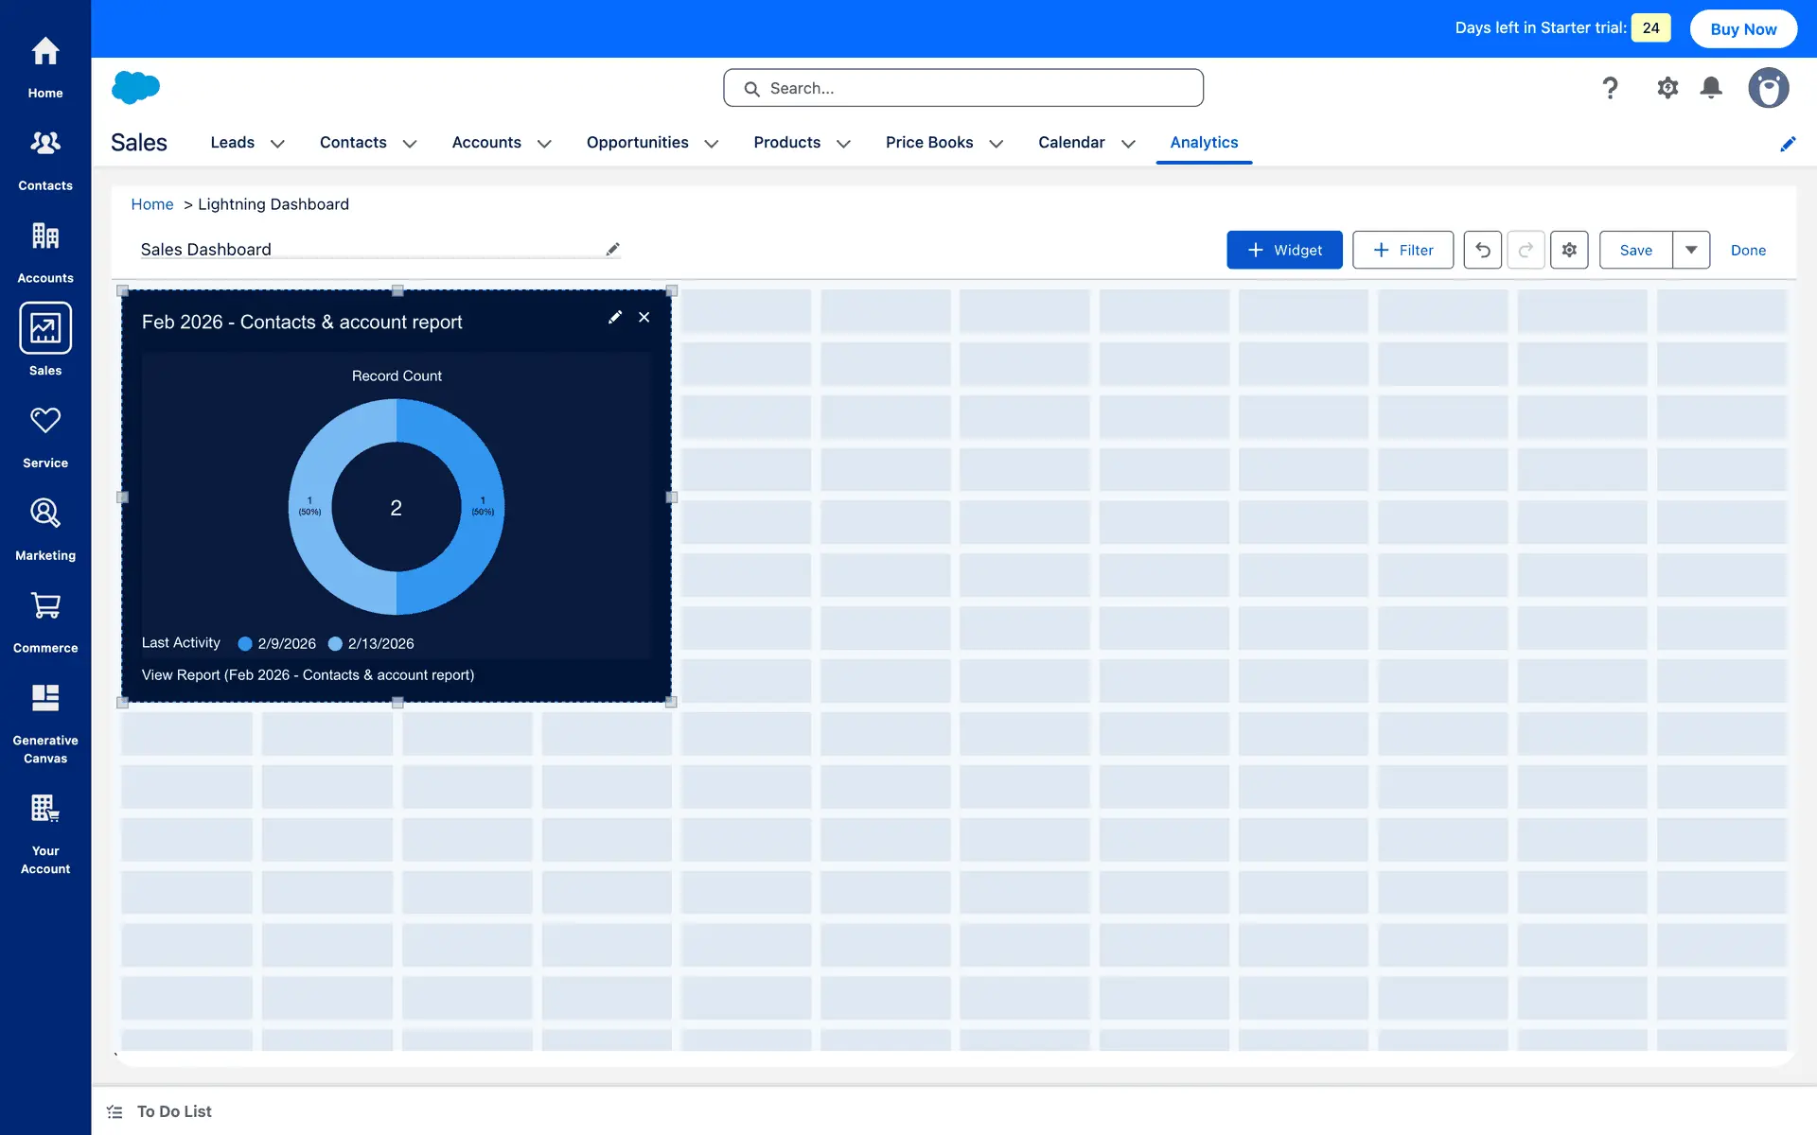Edit Sales Dashboard title pencil icon
This screenshot has height=1135, width=1817.
612,249
